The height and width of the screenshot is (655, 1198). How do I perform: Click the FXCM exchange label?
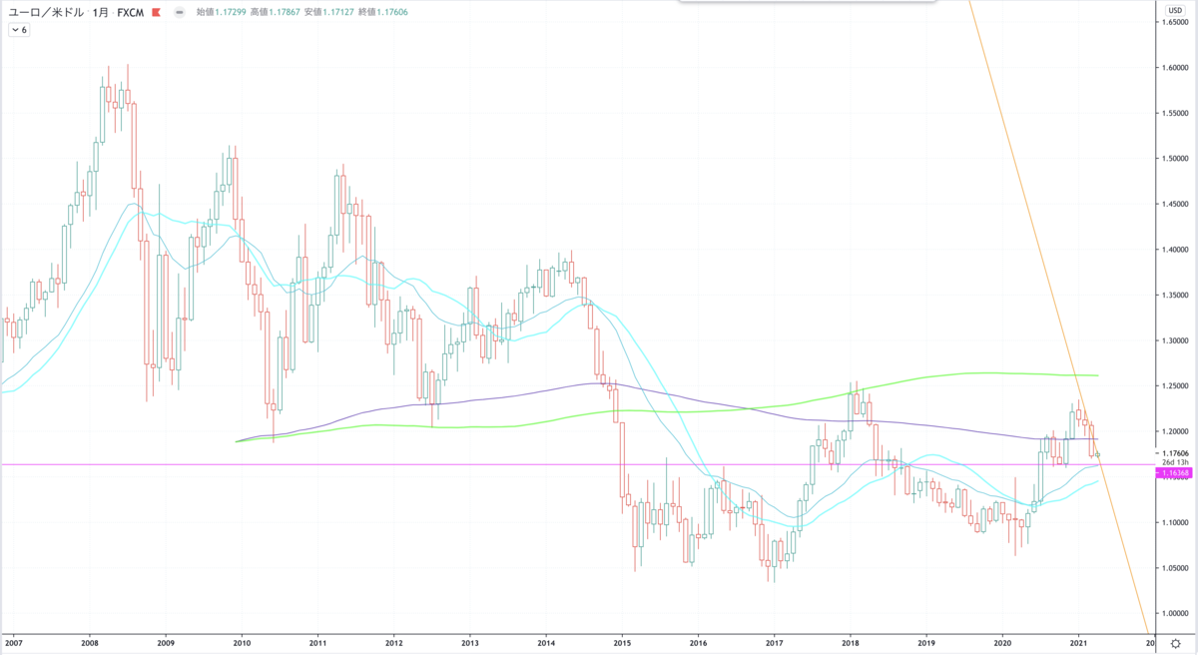[x=132, y=13]
